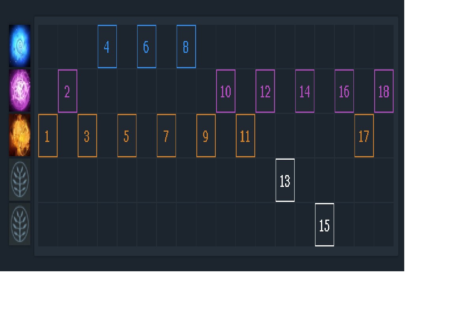The image size is (476, 317).
Task: Click the lower talent tree leaf icon
Action: 20,224
